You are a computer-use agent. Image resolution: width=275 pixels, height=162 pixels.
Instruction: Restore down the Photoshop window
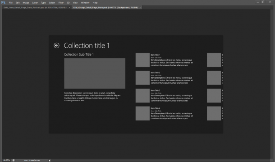click(x=263, y=2)
